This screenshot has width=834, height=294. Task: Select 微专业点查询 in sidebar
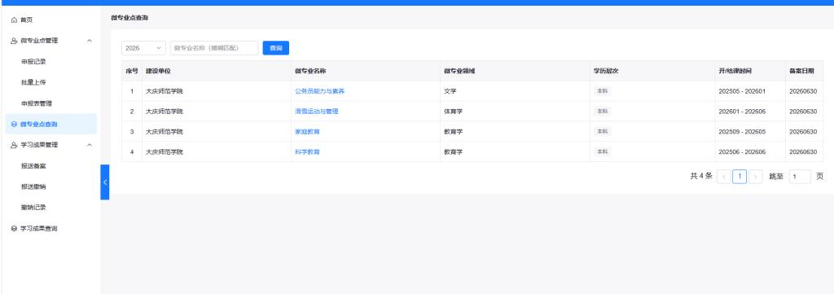51,125
